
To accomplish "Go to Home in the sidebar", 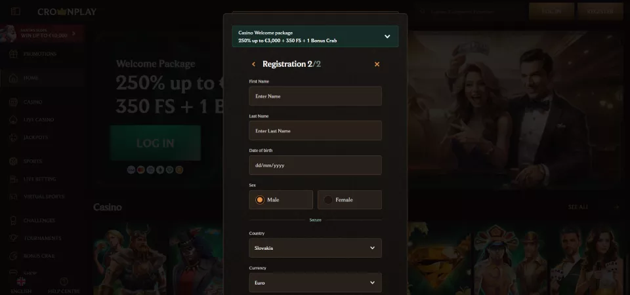I will (x=42, y=78).
